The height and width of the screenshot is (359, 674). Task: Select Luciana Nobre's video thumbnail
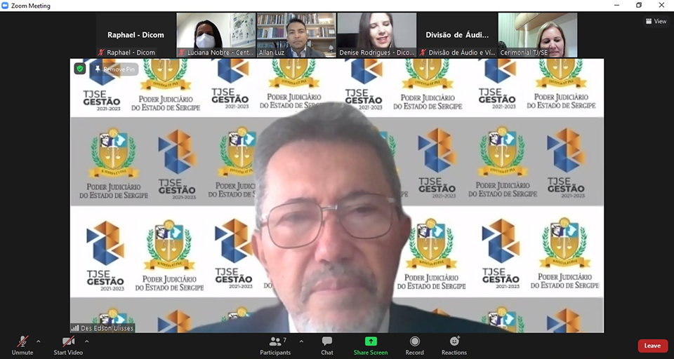[x=216, y=35]
